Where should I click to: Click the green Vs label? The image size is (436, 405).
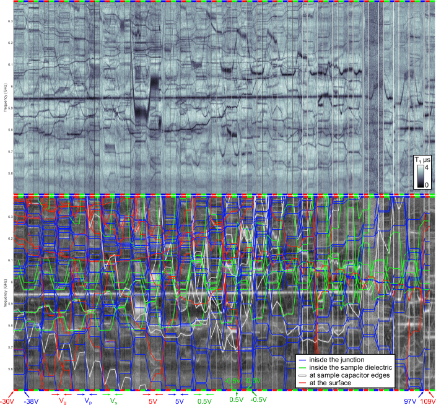pyautogui.click(x=113, y=401)
